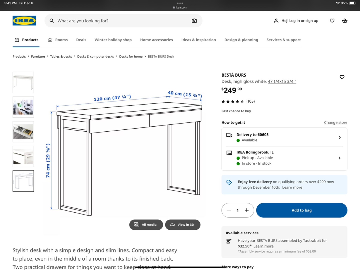
Task: Go to Tables & desks breadcrumb
Action: [x=61, y=57]
